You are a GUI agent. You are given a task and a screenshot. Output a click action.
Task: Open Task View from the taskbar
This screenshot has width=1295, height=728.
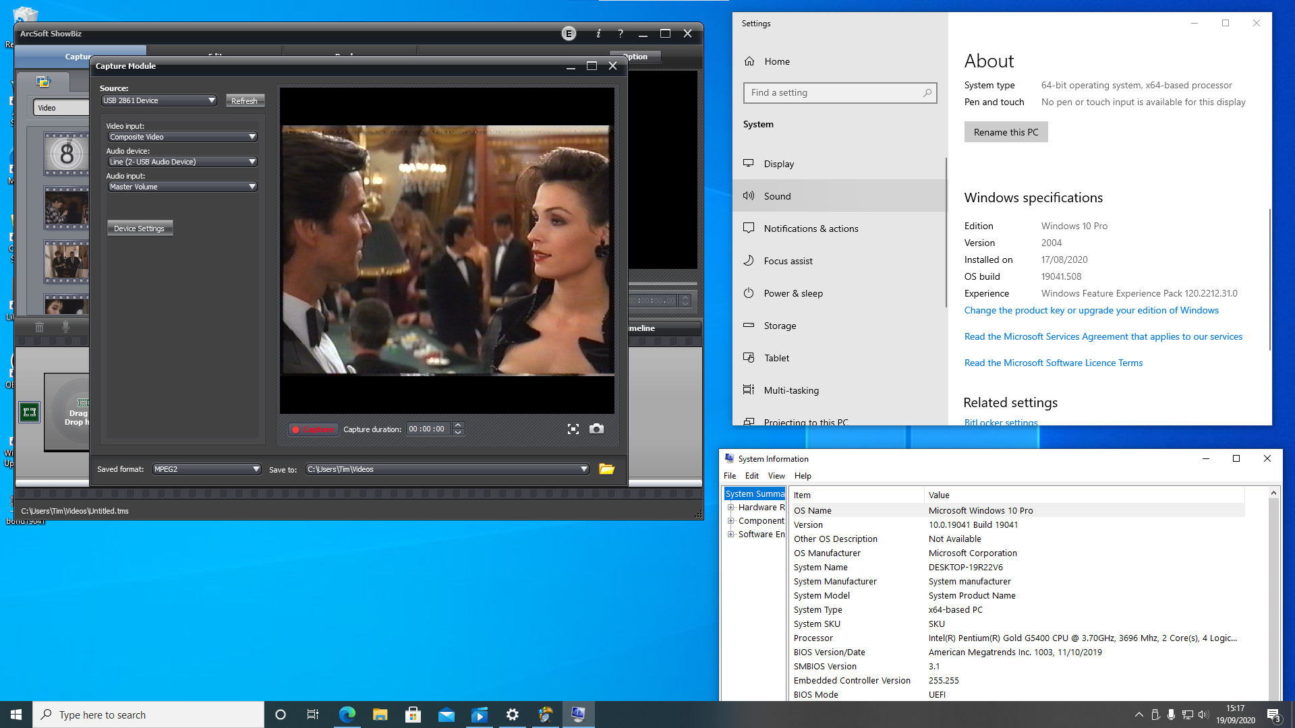tap(313, 715)
